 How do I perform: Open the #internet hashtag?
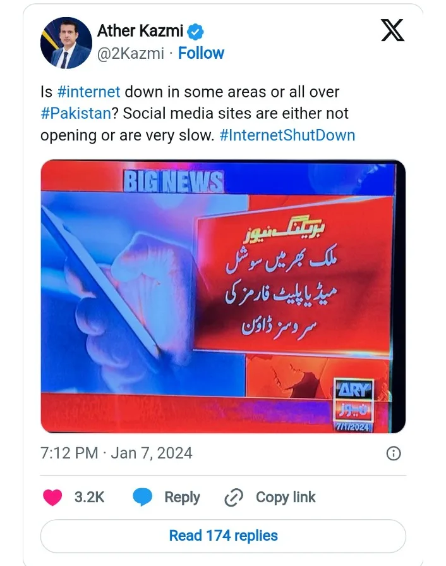point(88,92)
